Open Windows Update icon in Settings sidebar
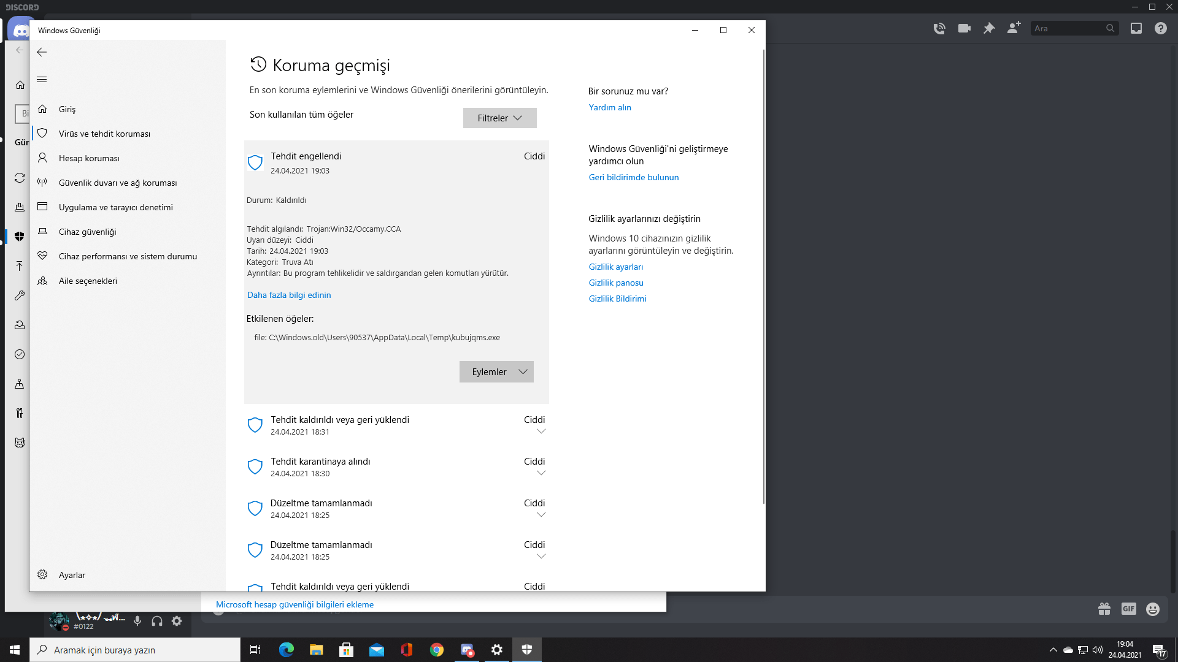This screenshot has height=662, width=1178. pyautogui.click(x=20, y=178)
